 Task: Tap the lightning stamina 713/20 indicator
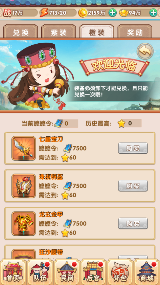pyautogui.click(x=58, y=13)
